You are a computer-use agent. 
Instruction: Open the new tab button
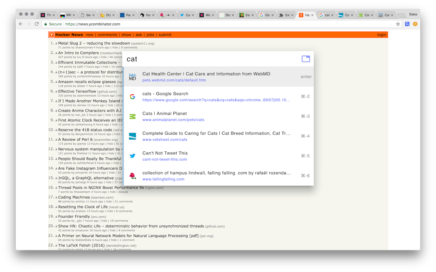click(402, 15)
